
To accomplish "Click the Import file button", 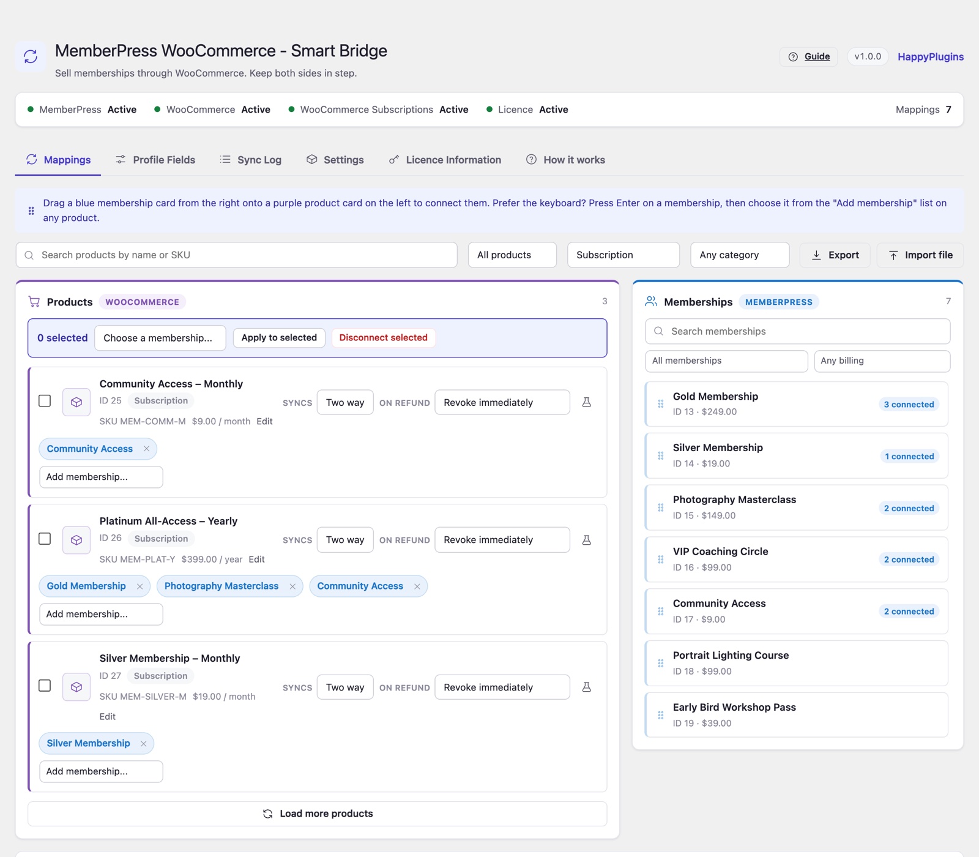I will (920, 255).
